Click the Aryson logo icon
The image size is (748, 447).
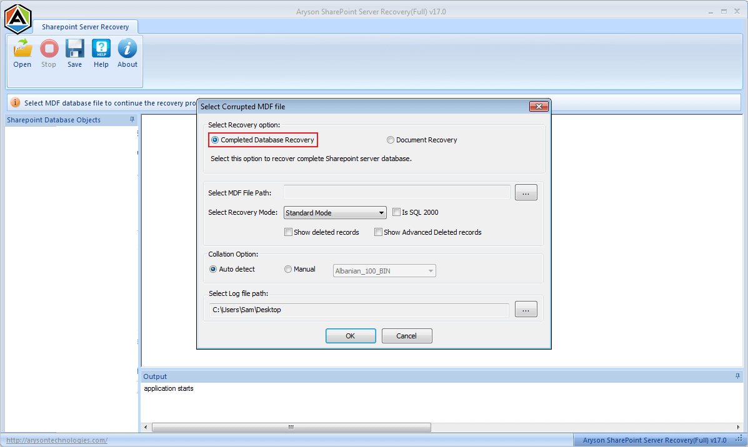[17, 19]
